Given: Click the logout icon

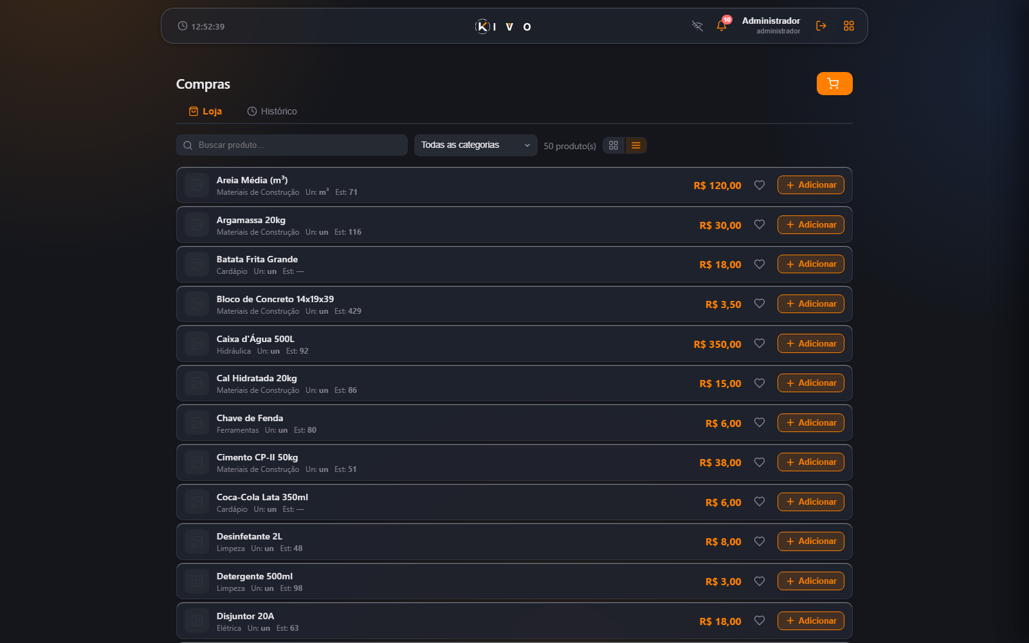Looking at the screenshot, I should (x=821, y=26).
